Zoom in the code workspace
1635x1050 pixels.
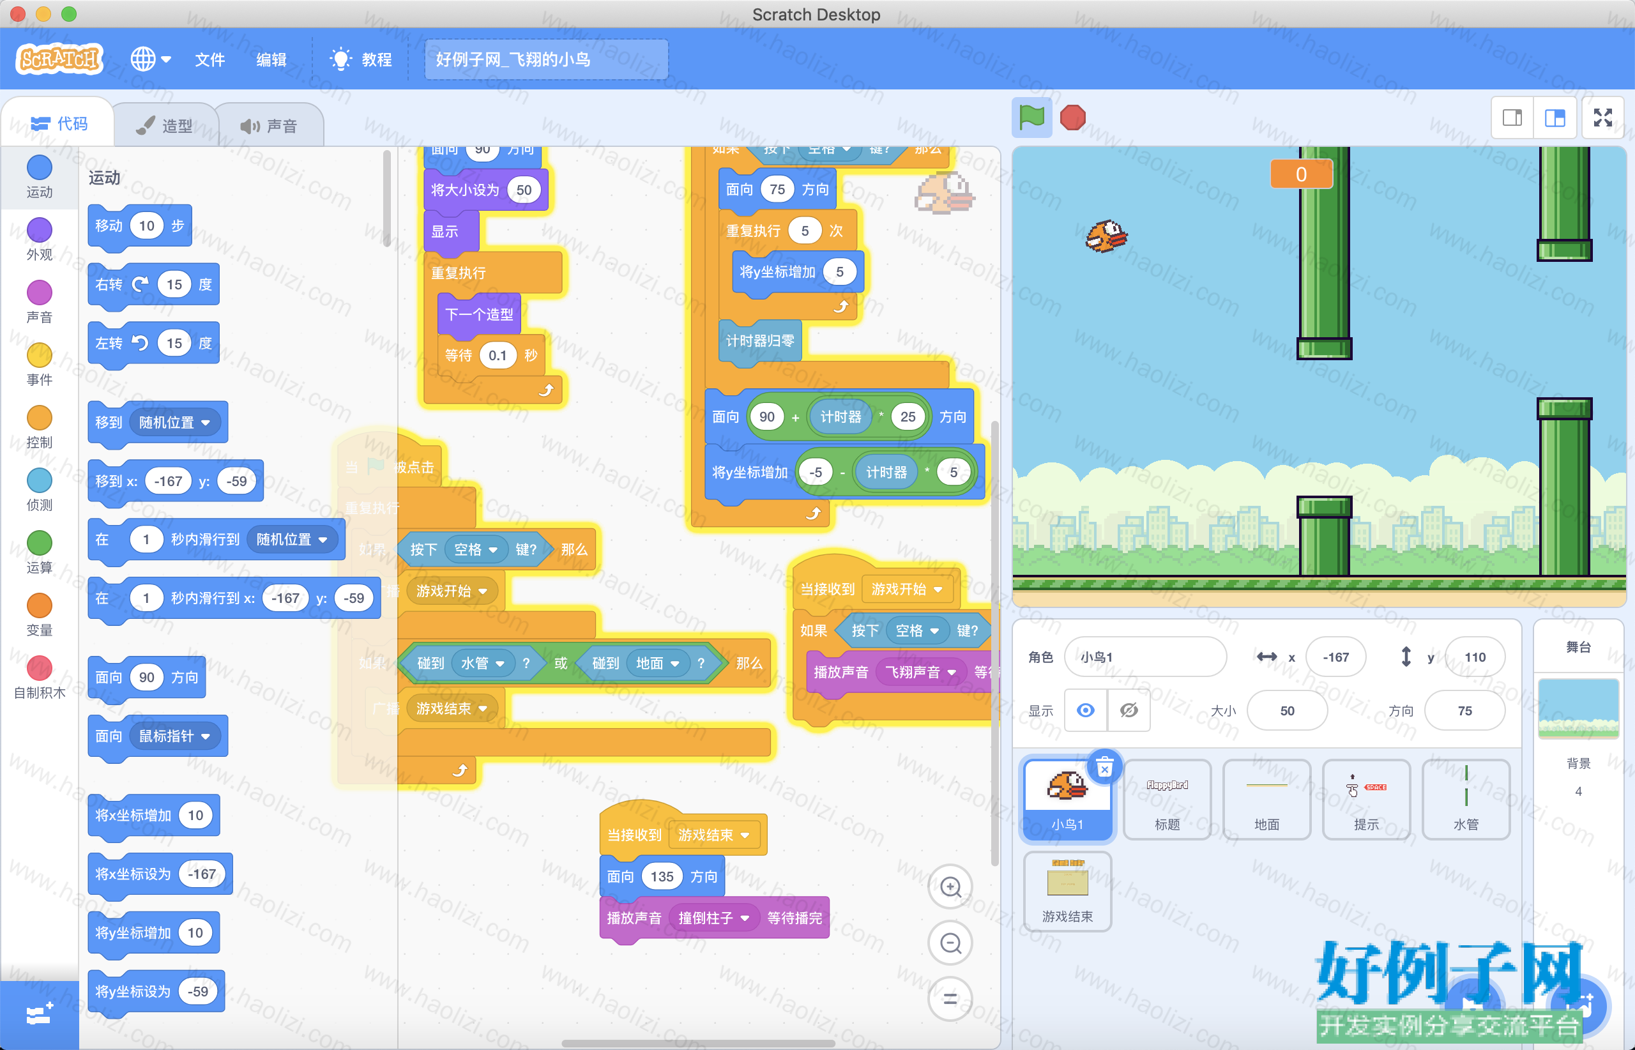(x=950, y=887)
